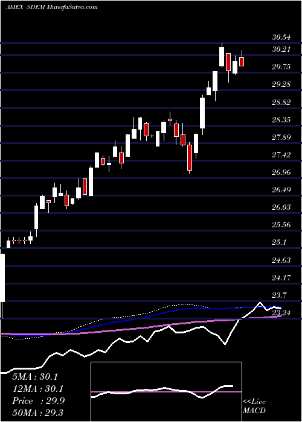The height and width of the screenshot is (422, 302).
Task: Click the 30.54 price axis label
Action: coord(281,37)
